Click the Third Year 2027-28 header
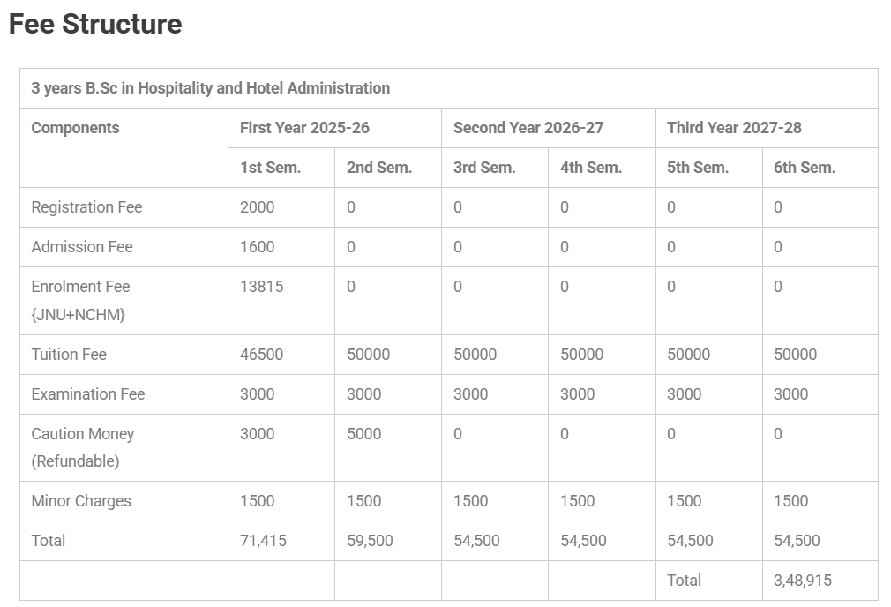 pos(734,128)
